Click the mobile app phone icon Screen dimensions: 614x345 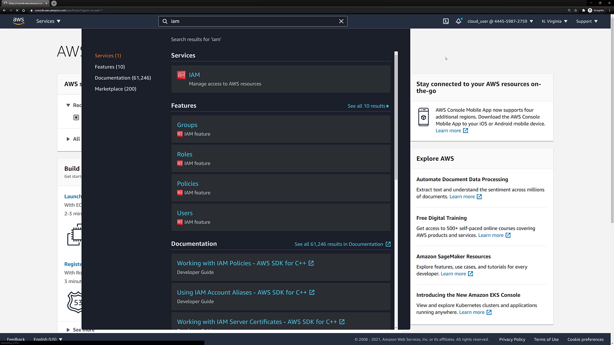click(423, 117)
